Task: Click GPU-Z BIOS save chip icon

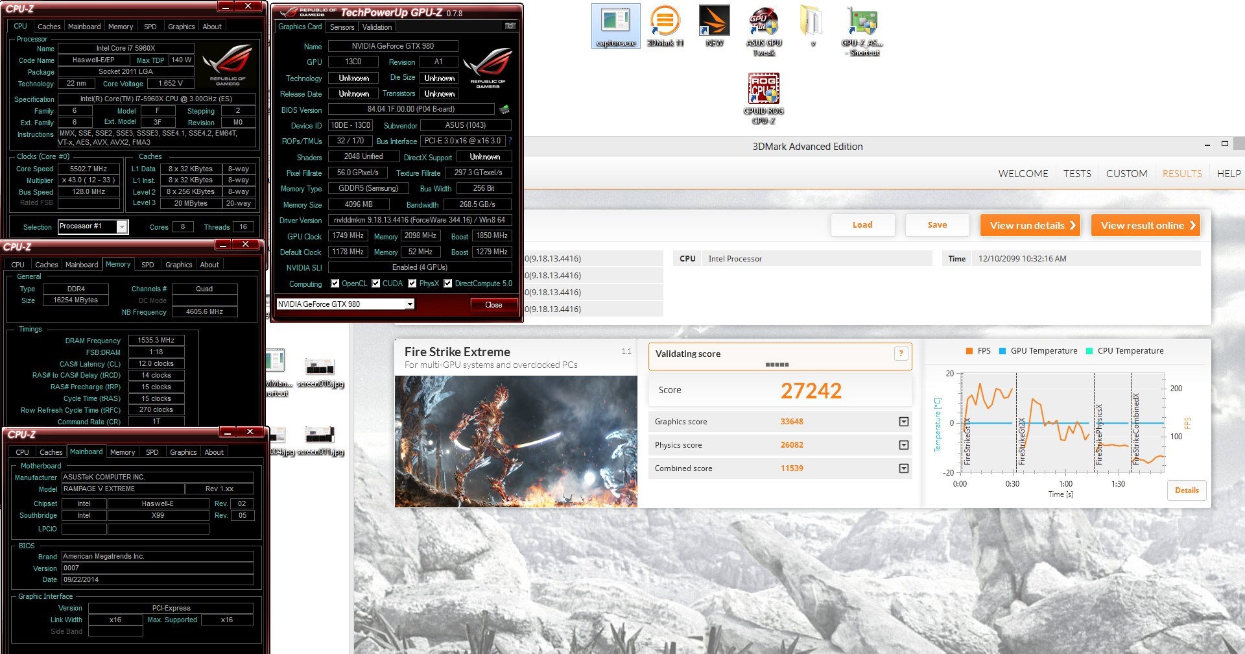Action: click(x=504, y=109)
